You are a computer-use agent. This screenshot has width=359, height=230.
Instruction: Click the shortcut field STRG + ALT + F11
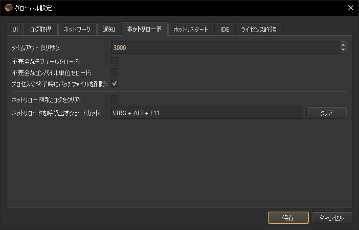click(x=207, y=113)
